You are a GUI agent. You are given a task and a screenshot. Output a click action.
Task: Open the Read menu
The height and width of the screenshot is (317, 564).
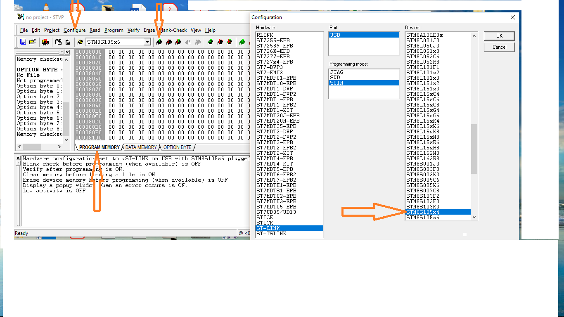(95, 30)
